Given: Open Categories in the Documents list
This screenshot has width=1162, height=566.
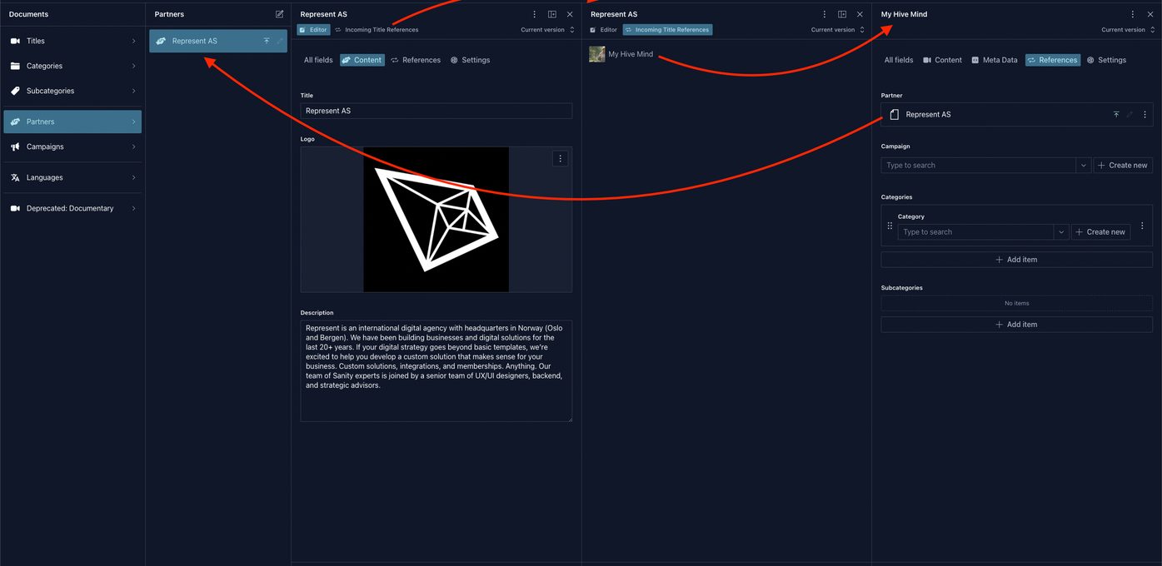Looking at the screenshot, I should 72,66.
